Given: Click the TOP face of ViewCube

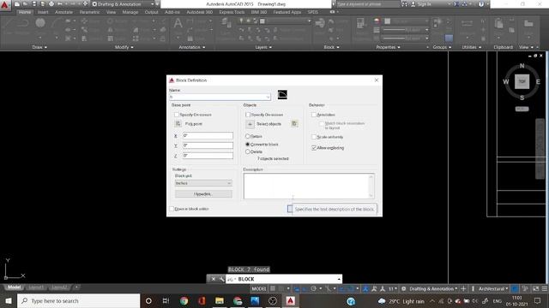Looking at the screenshot, I should pos(522,82).
